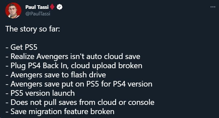Click "Realize Avengers isn't auto cloud save" line
Viewport: 219px width, 118px height.
point(73,56)
